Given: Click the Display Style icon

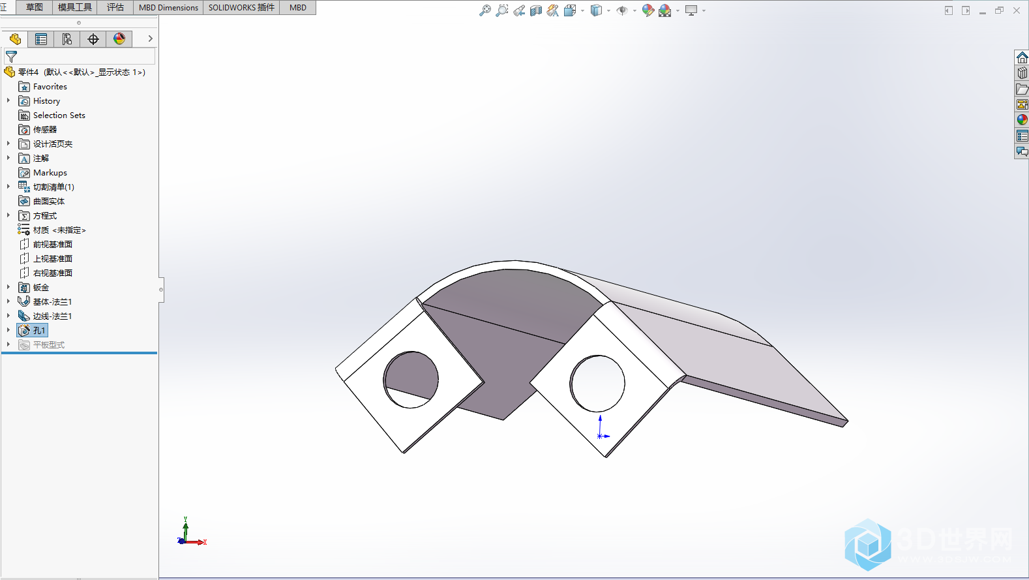Looking at the screenshot, I should 596,10.
